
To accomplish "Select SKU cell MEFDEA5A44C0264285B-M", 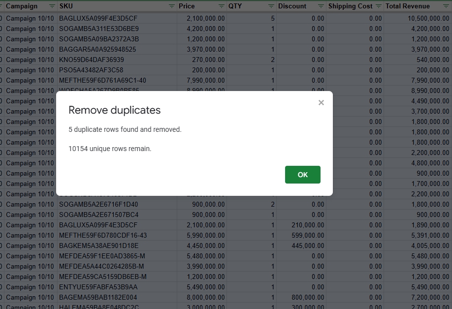I will [x=117, y=267].
